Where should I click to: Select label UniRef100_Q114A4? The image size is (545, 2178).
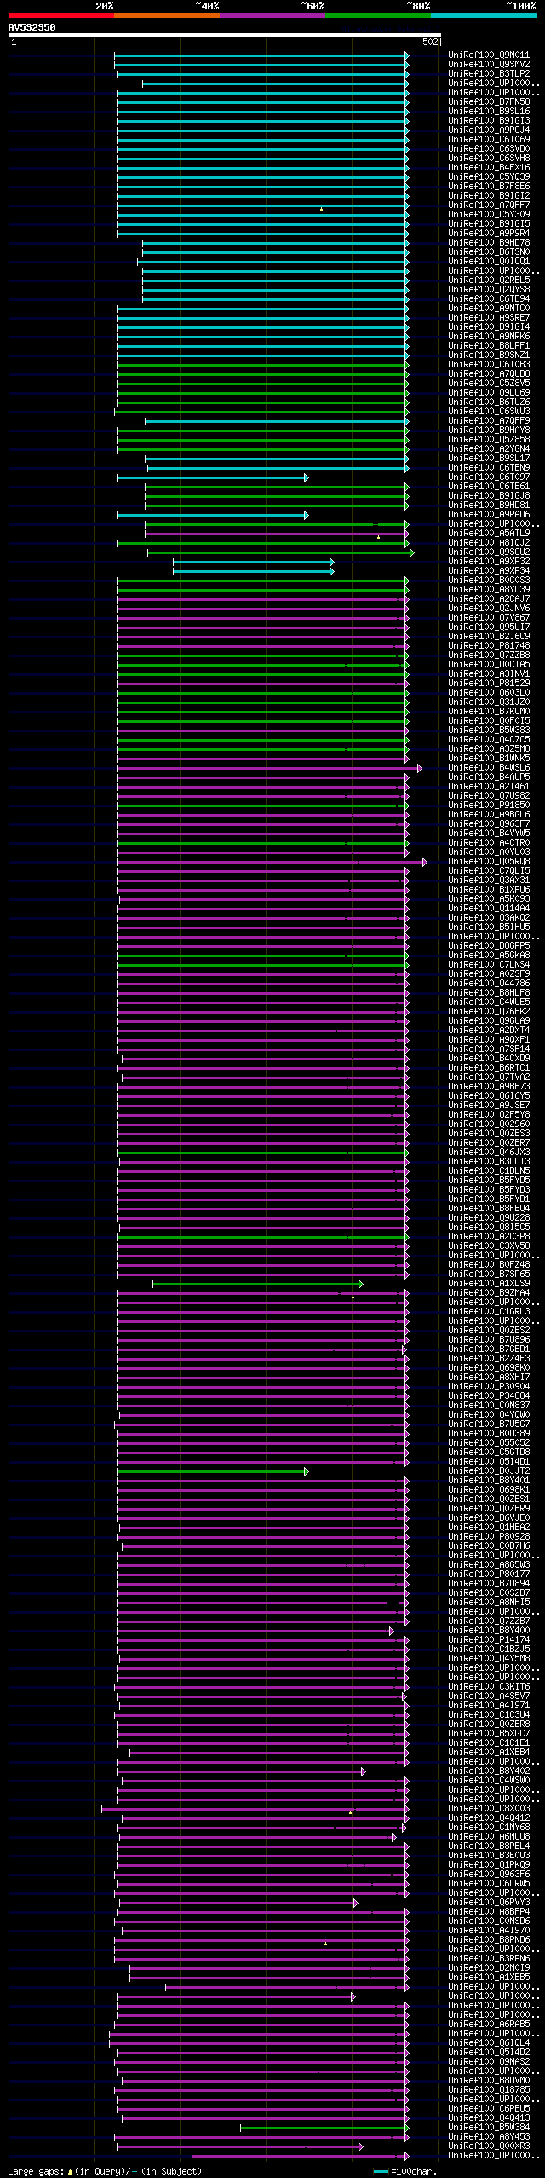click(489, 909)
